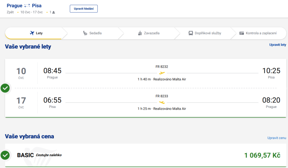
Task: Click the yellow plane icon for FR 8233
Action: click(162, 102)
